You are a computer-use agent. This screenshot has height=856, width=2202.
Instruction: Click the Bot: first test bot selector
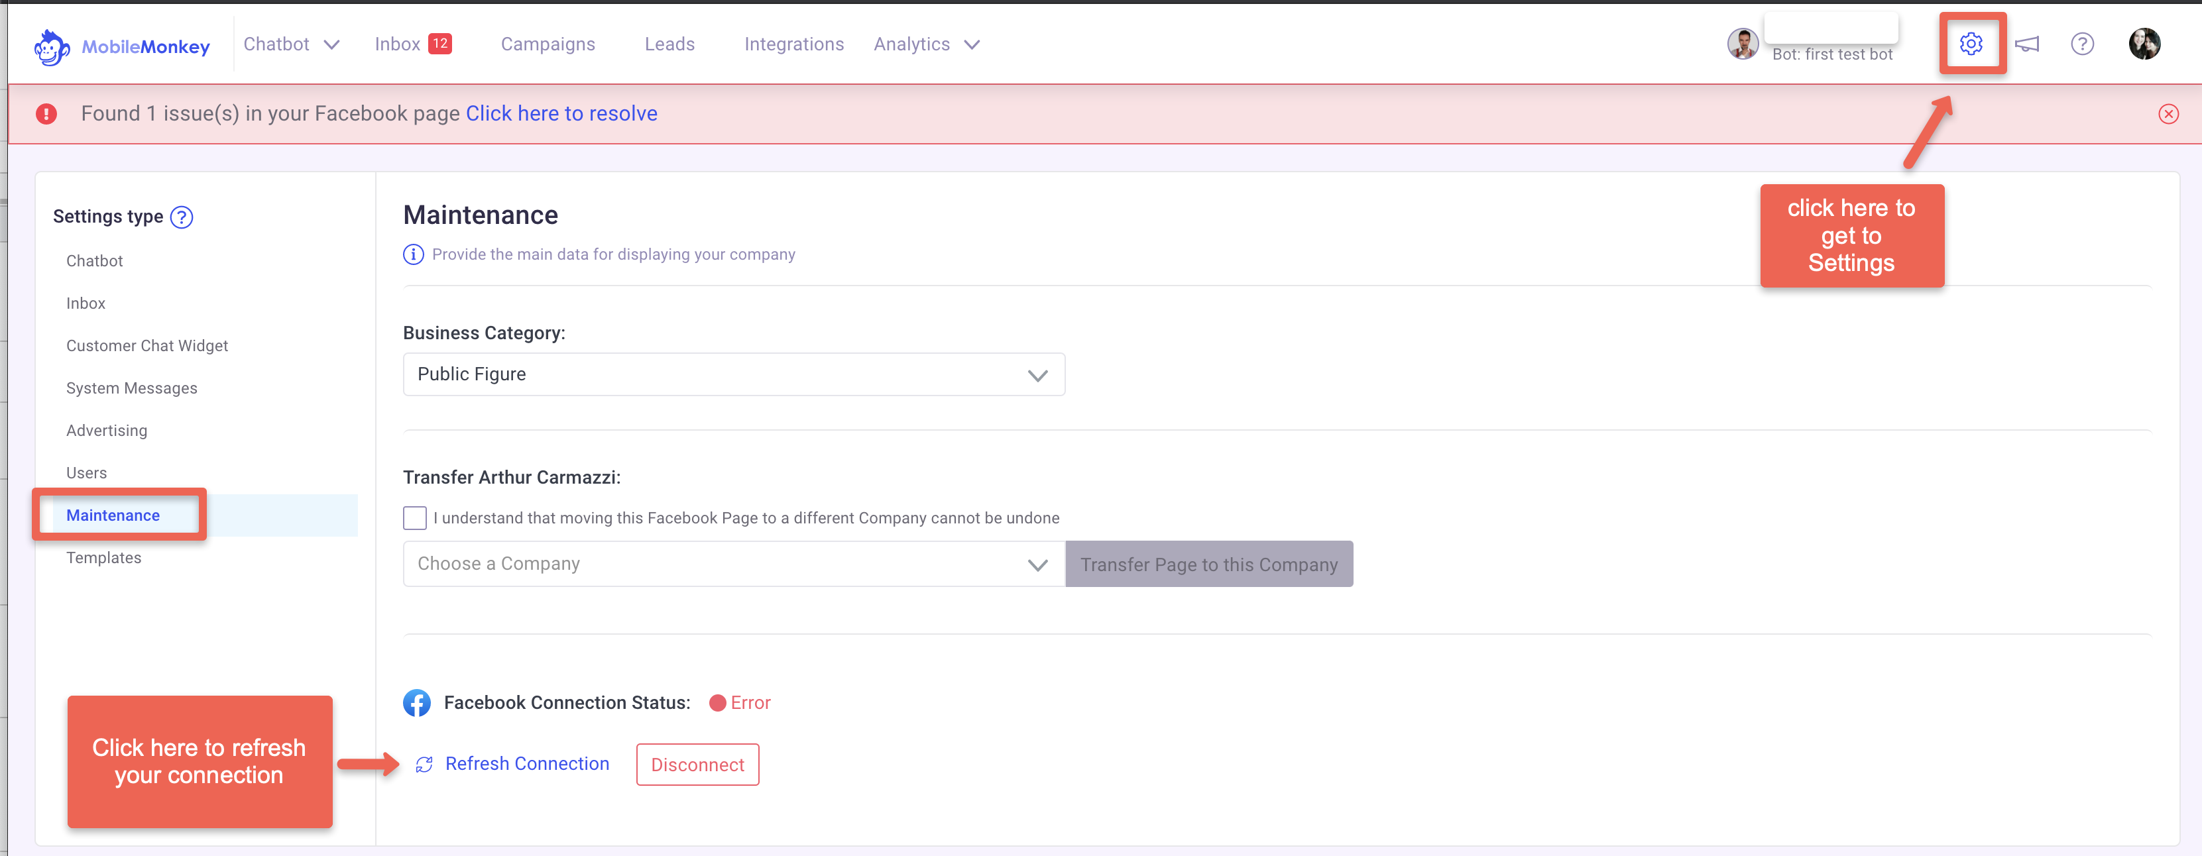point(1832,54)
